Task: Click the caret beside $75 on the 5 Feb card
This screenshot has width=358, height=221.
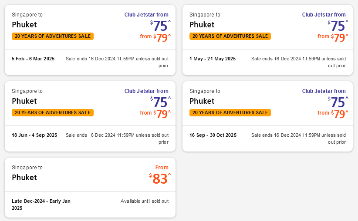Action: 169,21
